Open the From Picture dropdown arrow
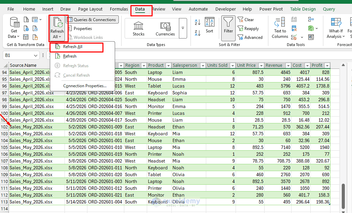The height and width of the screenshot is (213, 352). pos(40,20)
